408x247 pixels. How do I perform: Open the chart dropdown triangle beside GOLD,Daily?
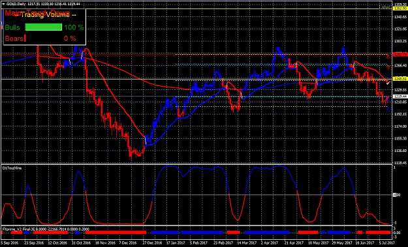click(x=3, y=4)
